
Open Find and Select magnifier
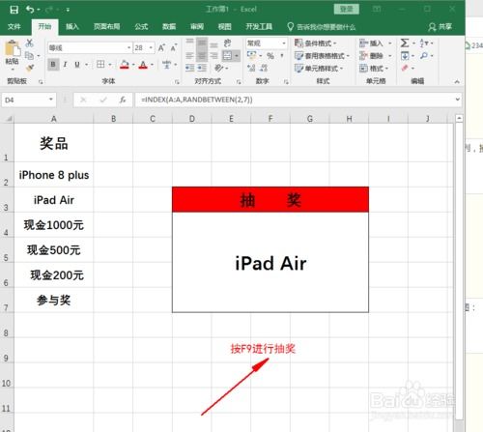coord(424,56)
